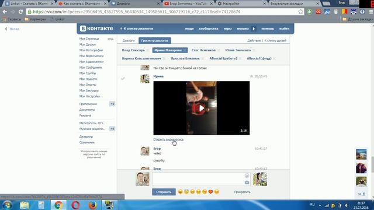This screenshot has height=210, width=374.
Task: Open Моя Страница in sidebar
Action: [89, 38]
